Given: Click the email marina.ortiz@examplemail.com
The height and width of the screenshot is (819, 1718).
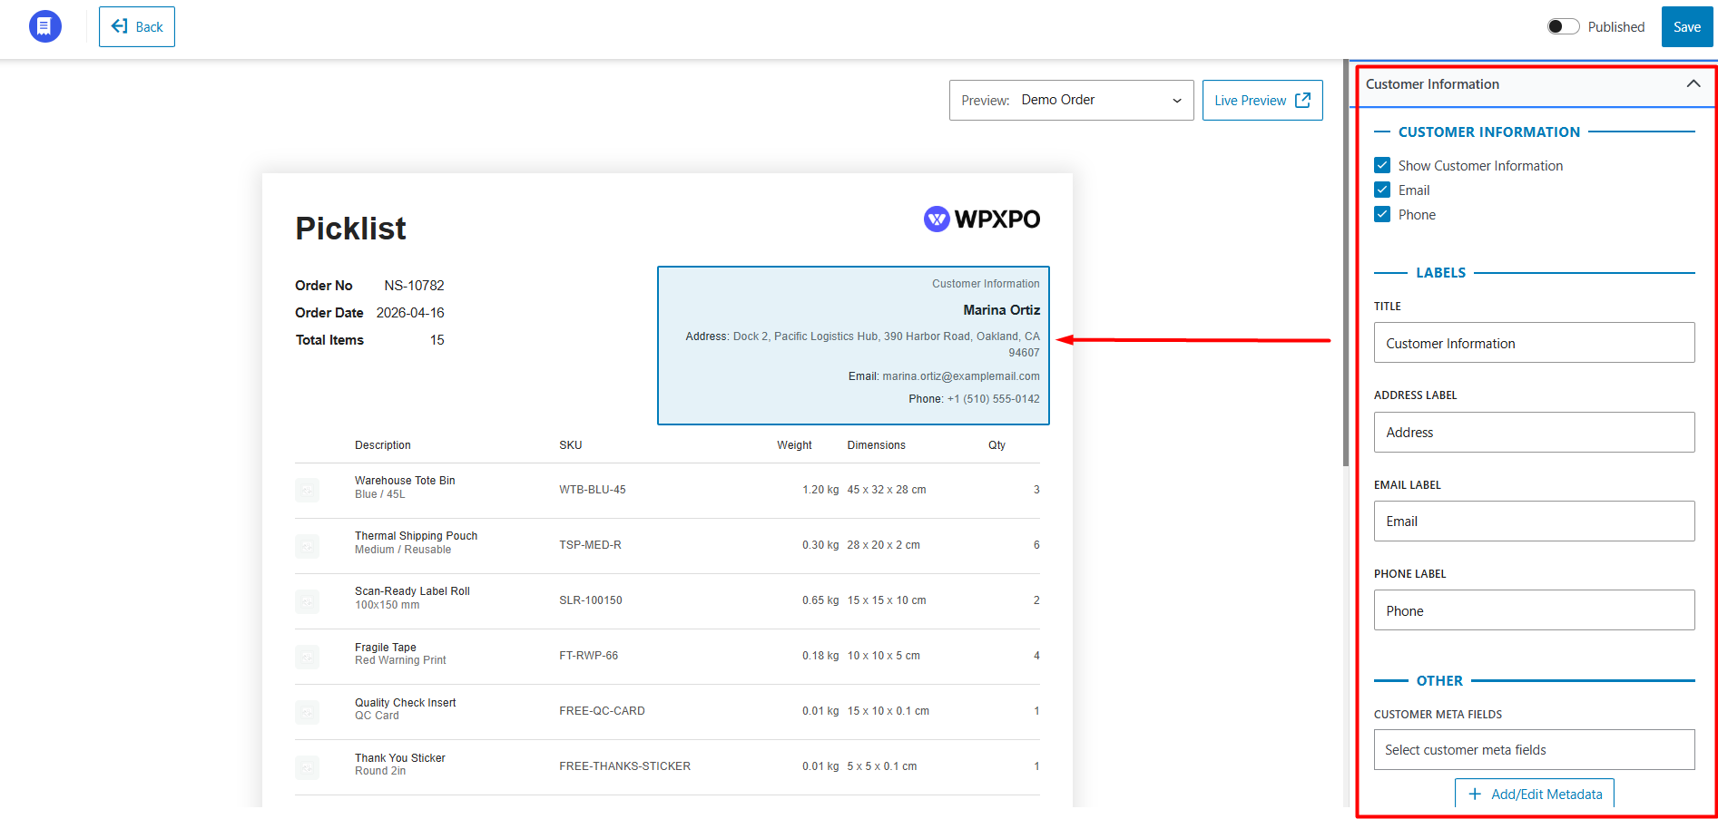Looking at the screenshot, I should tap(961, 376).
